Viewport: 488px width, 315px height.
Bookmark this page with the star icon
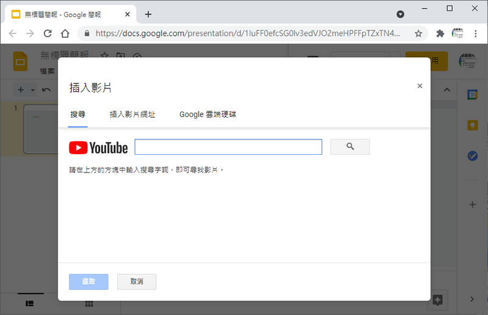(418, 34)
